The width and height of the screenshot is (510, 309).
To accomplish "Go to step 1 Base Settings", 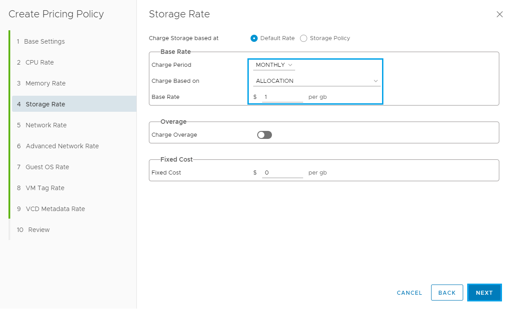I will [44, 41].
